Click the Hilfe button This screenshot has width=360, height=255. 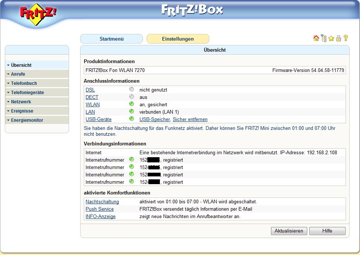pos(327,231)
